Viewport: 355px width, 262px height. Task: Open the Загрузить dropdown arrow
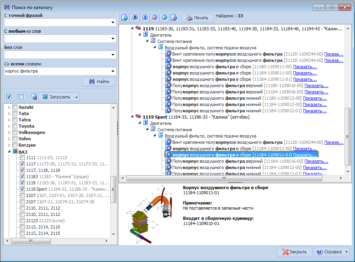(x=76, y=97)
